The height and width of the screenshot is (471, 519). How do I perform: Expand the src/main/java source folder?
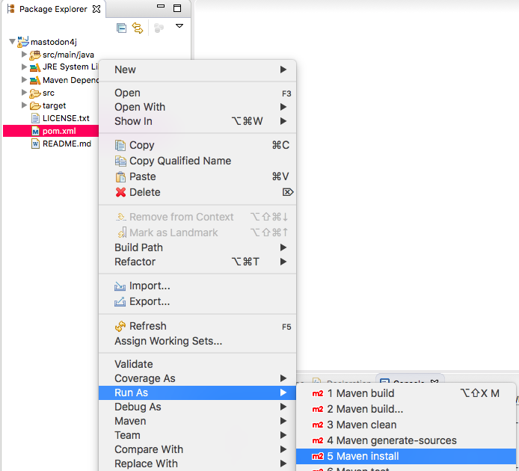point(24,54)
